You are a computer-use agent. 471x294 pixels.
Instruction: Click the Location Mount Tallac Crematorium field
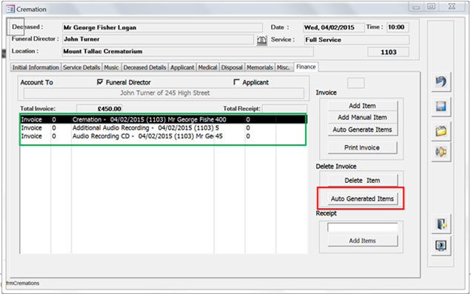188,51
